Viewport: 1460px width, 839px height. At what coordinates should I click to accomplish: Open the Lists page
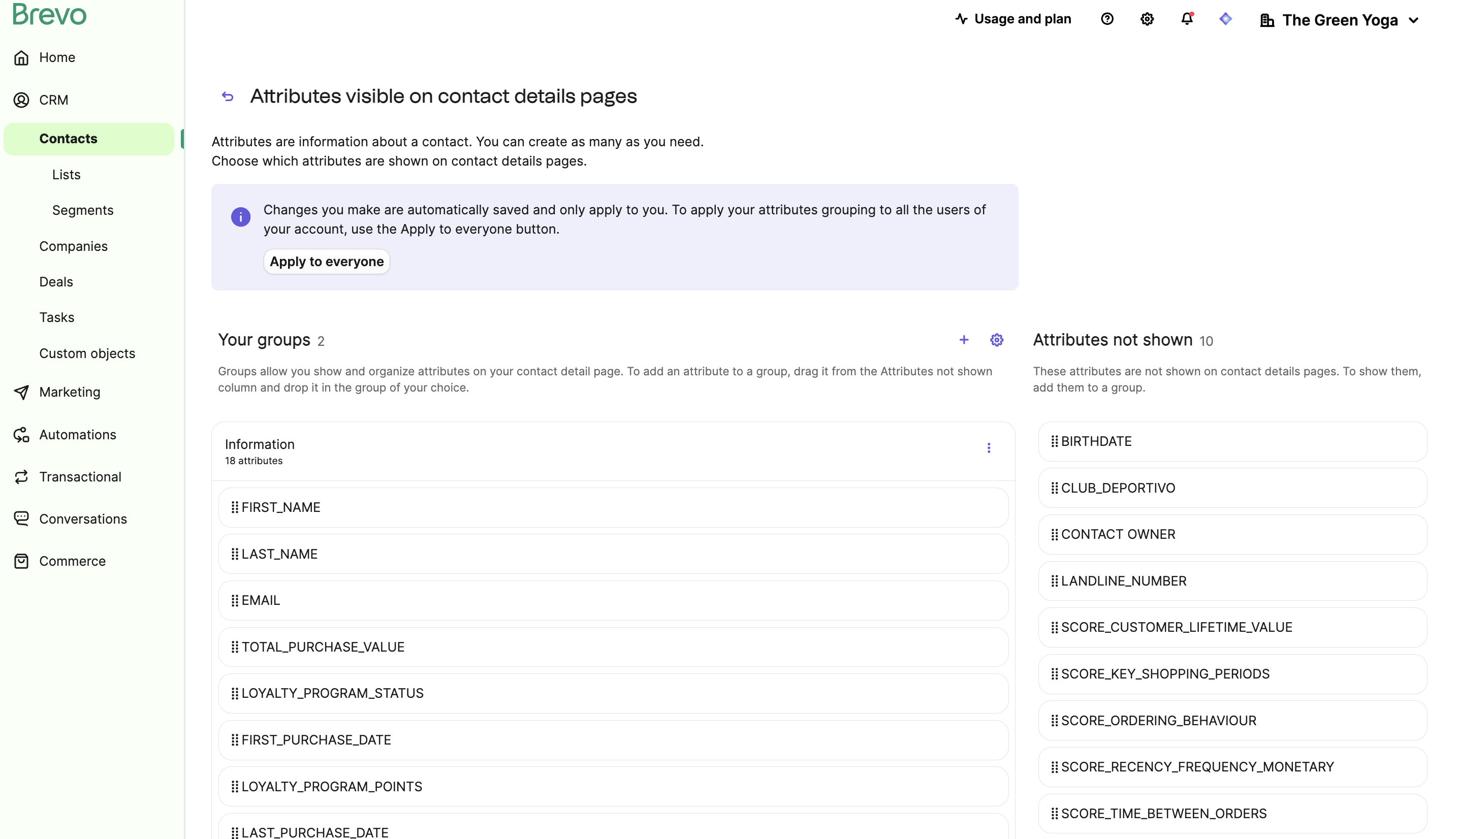66,175
